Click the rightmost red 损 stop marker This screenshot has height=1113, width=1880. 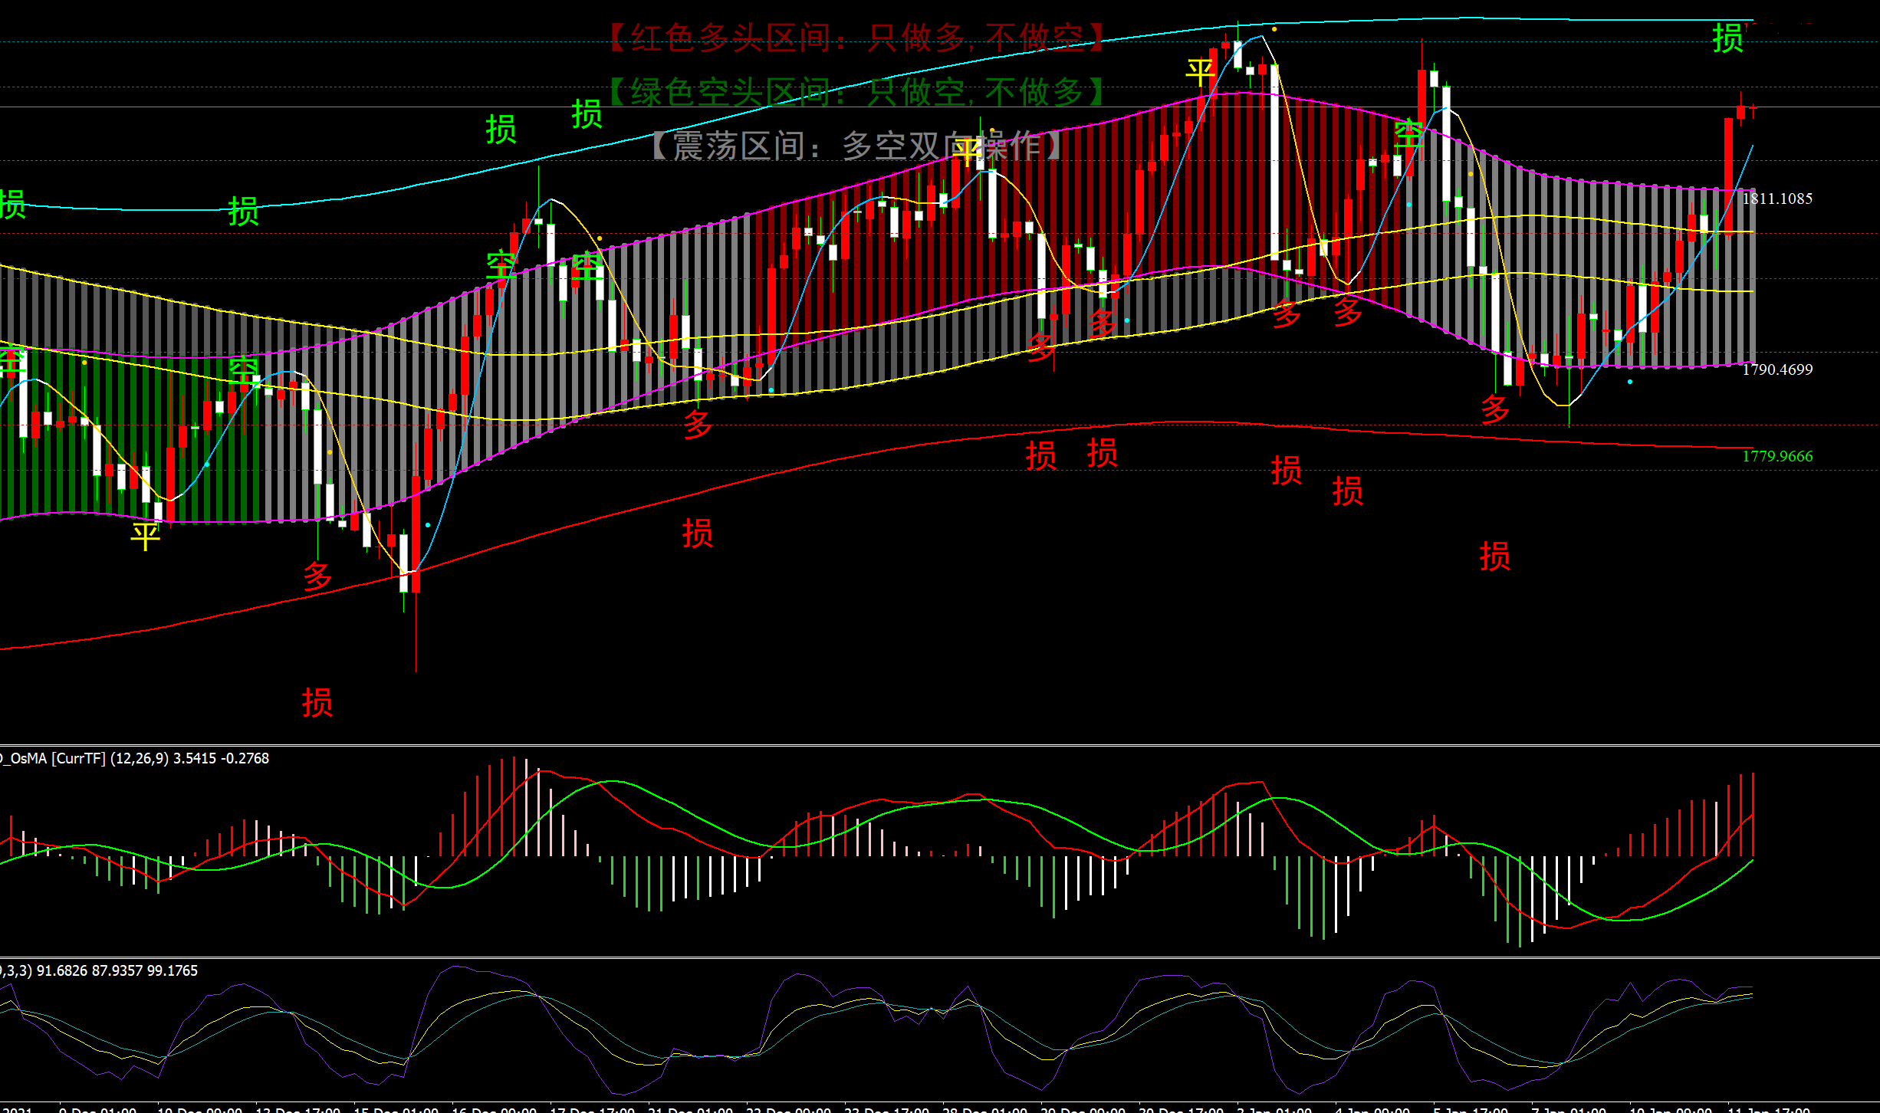[1494, 556]
